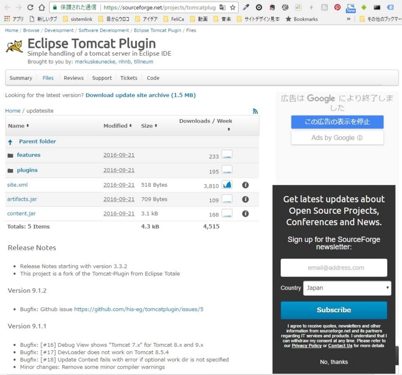Click the Parent folder up-arrow icon

[x=10, y=142]
